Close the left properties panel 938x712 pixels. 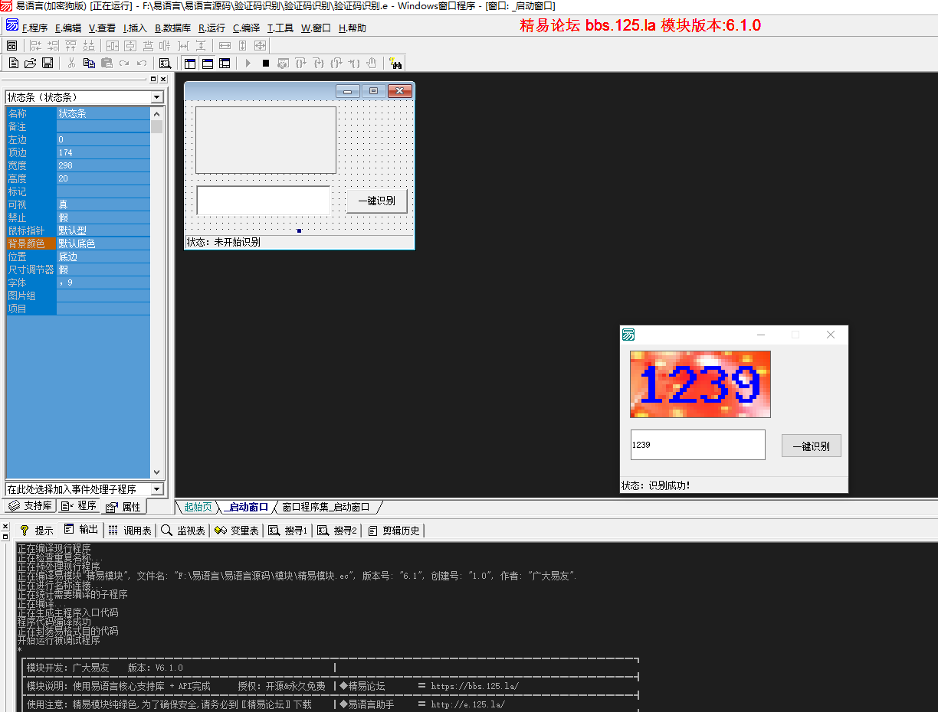pyautogui.click(x=163, y=80)
